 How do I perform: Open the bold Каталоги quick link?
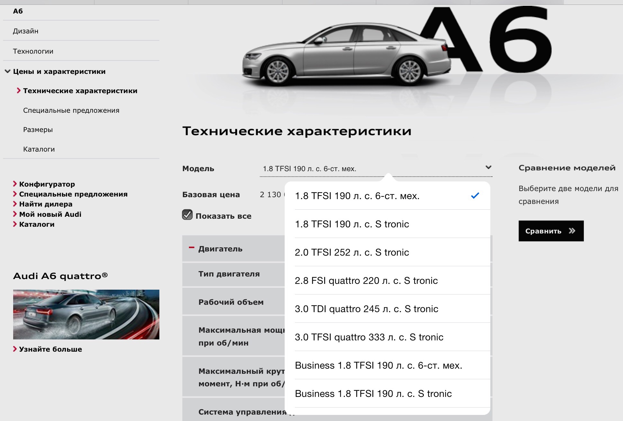pos(37,224)
